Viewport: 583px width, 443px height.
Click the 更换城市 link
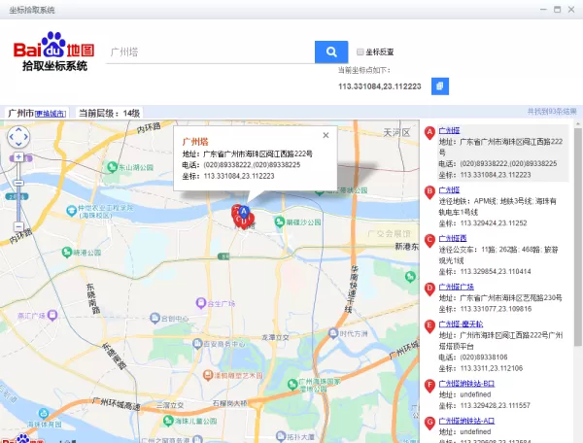[x=51, y=114]
